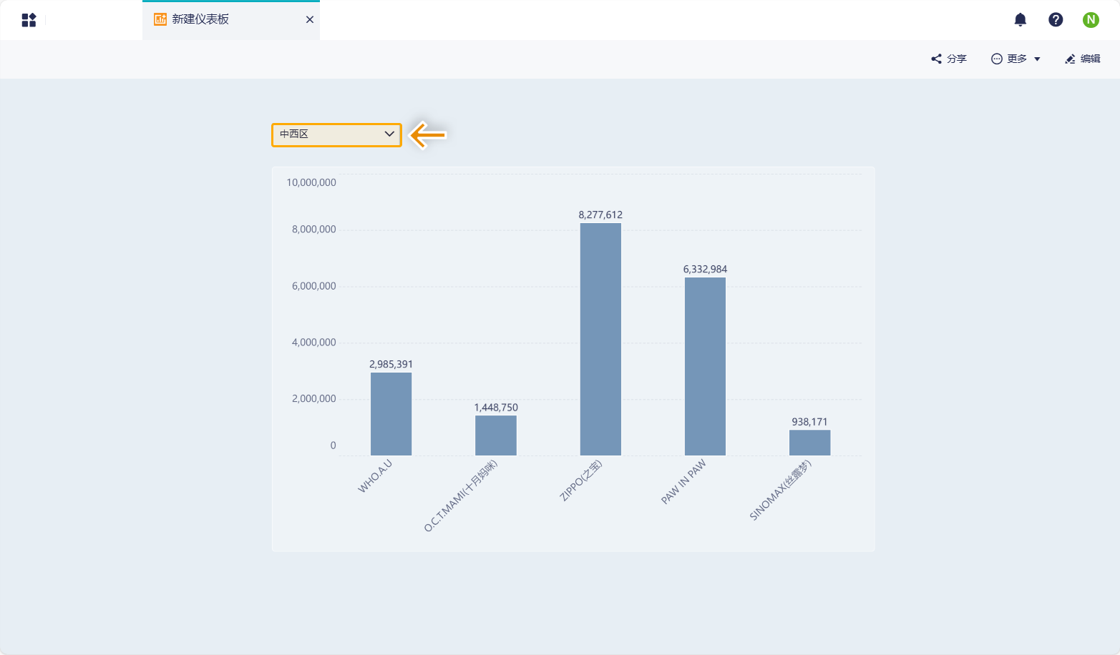Click the 编辑 button

point(1083,59)
